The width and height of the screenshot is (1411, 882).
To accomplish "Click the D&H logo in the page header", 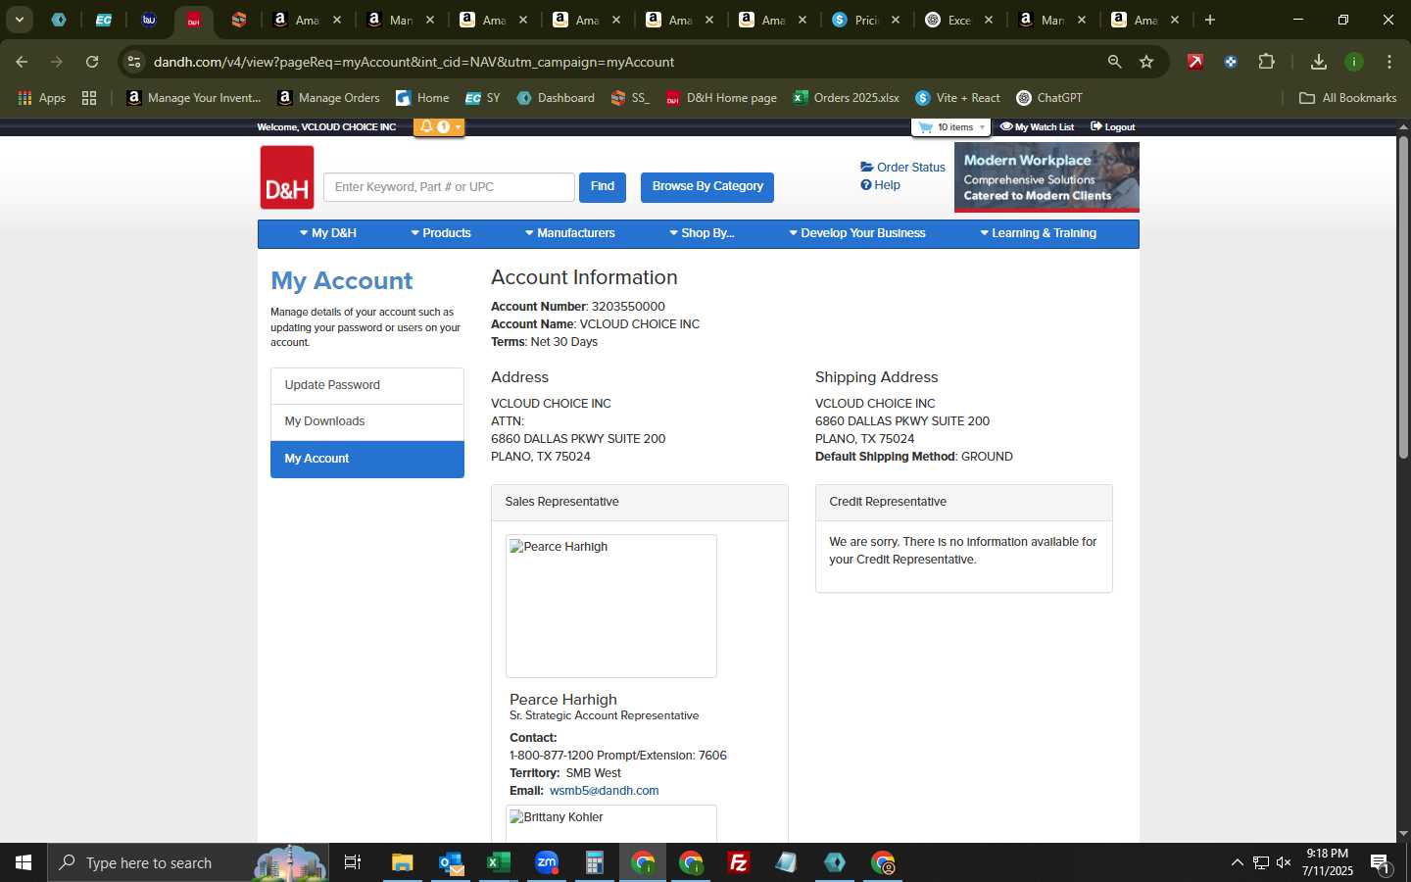I will (287, 177).
